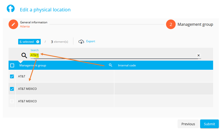The height and width of the screenshot is (133, 222).
Task: Click the Export link
Action: [91, 41]
